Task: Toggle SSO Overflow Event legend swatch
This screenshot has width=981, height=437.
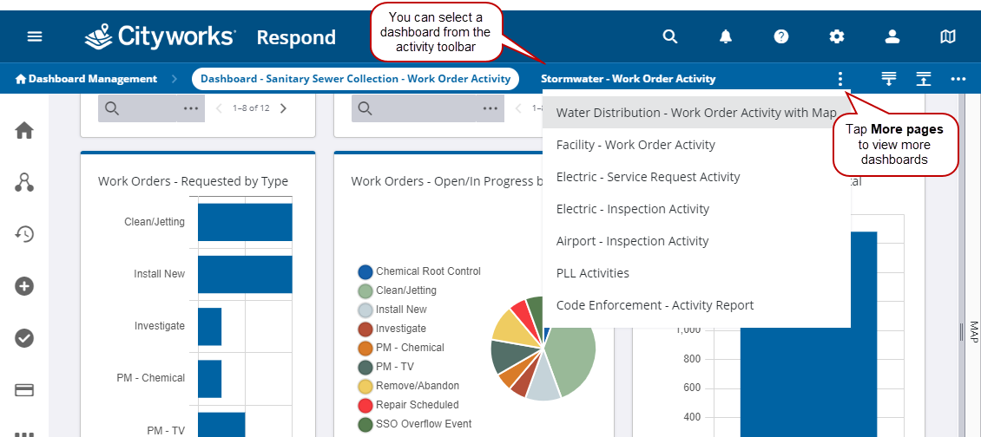Action: (x=365, y=425)
